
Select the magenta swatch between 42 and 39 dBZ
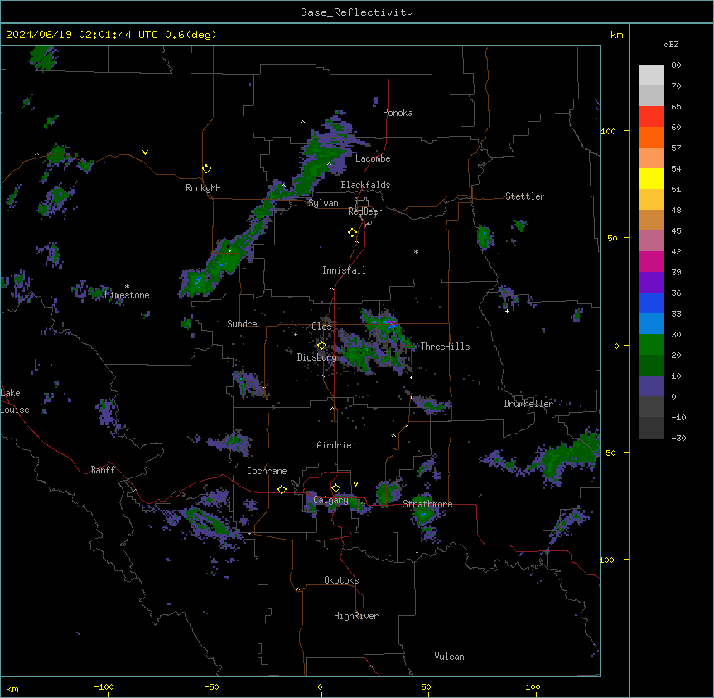[x=651, y=262]
